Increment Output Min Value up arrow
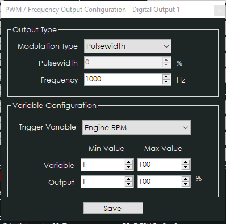Screen dimensions: 226x224 tap(129, 179)
